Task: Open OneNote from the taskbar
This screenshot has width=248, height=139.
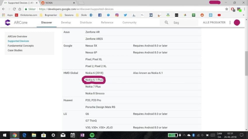Action: tap(82, 135)
